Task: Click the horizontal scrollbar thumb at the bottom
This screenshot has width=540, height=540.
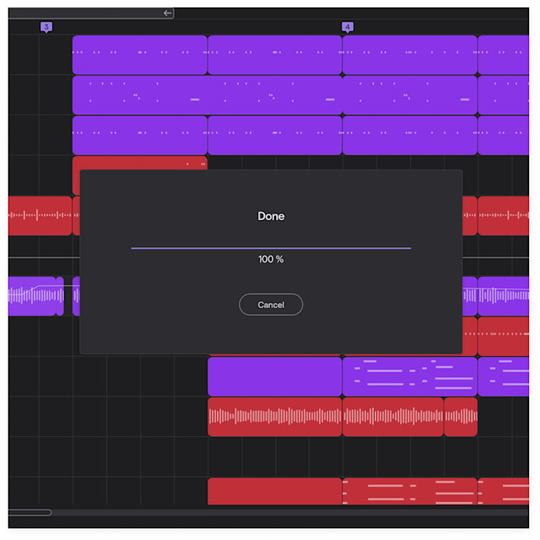Action: (x=30, y=512)
